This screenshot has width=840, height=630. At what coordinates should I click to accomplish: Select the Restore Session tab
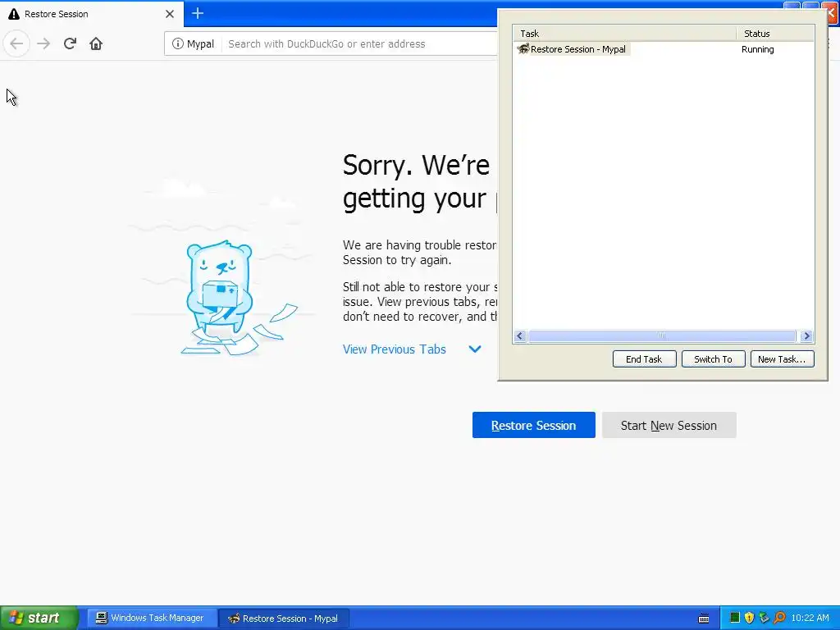coord(92,13)
